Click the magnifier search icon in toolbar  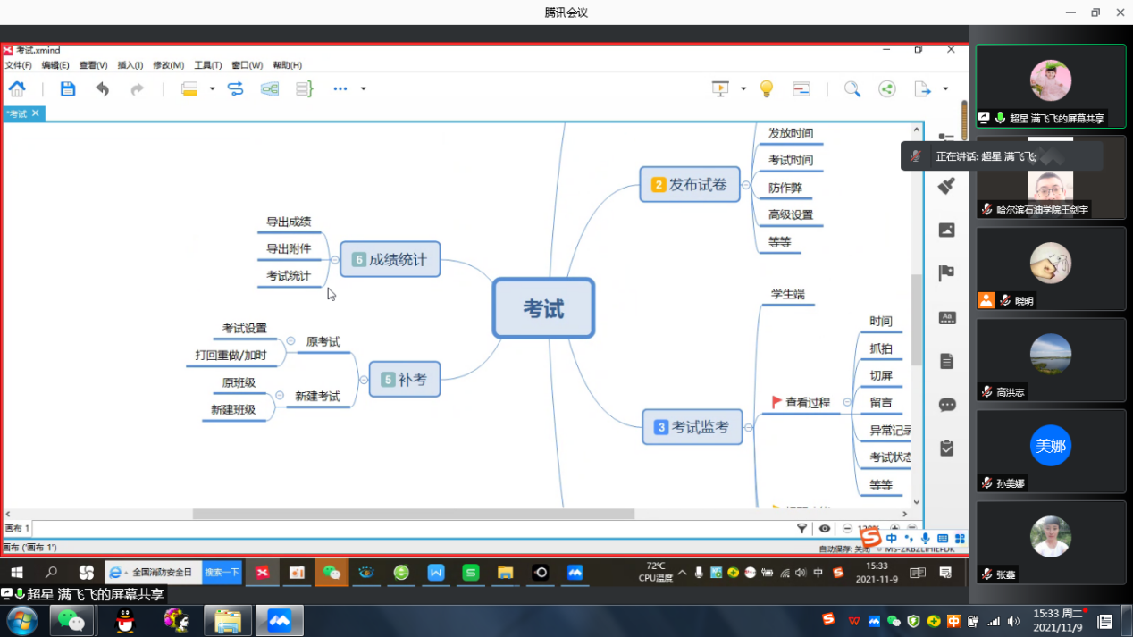click(852, 88)
